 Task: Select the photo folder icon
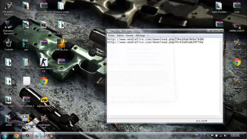coord(8,120)
